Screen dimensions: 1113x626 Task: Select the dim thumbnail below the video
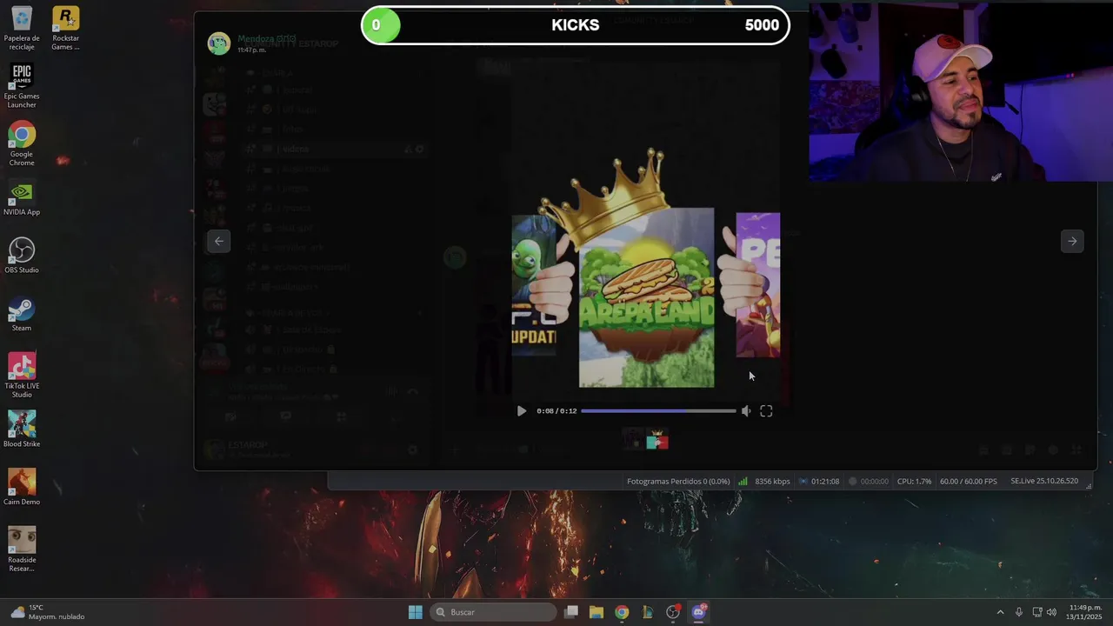633,440
